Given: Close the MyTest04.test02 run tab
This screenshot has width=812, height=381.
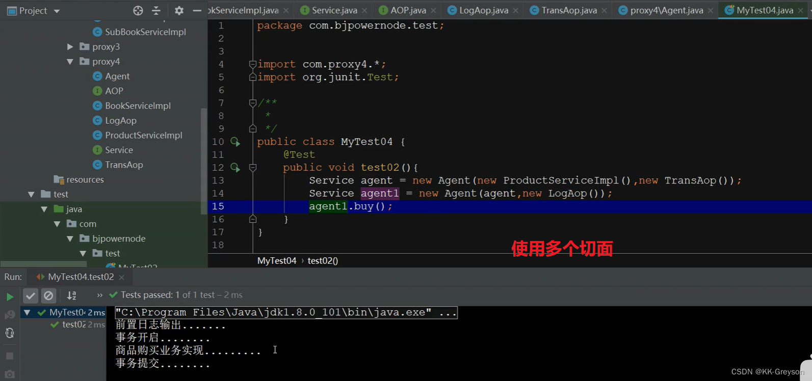Looking at the screenshot, I should pos(121,278).
